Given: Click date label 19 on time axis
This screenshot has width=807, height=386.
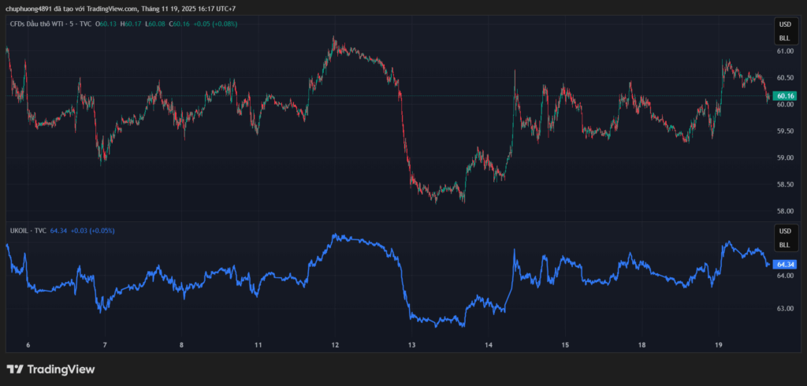Looking at the screenshot, I should click(719, 345).
